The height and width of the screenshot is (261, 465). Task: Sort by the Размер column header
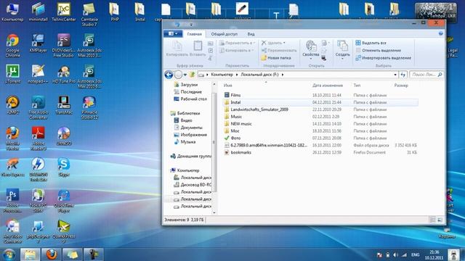coord(401,86)
